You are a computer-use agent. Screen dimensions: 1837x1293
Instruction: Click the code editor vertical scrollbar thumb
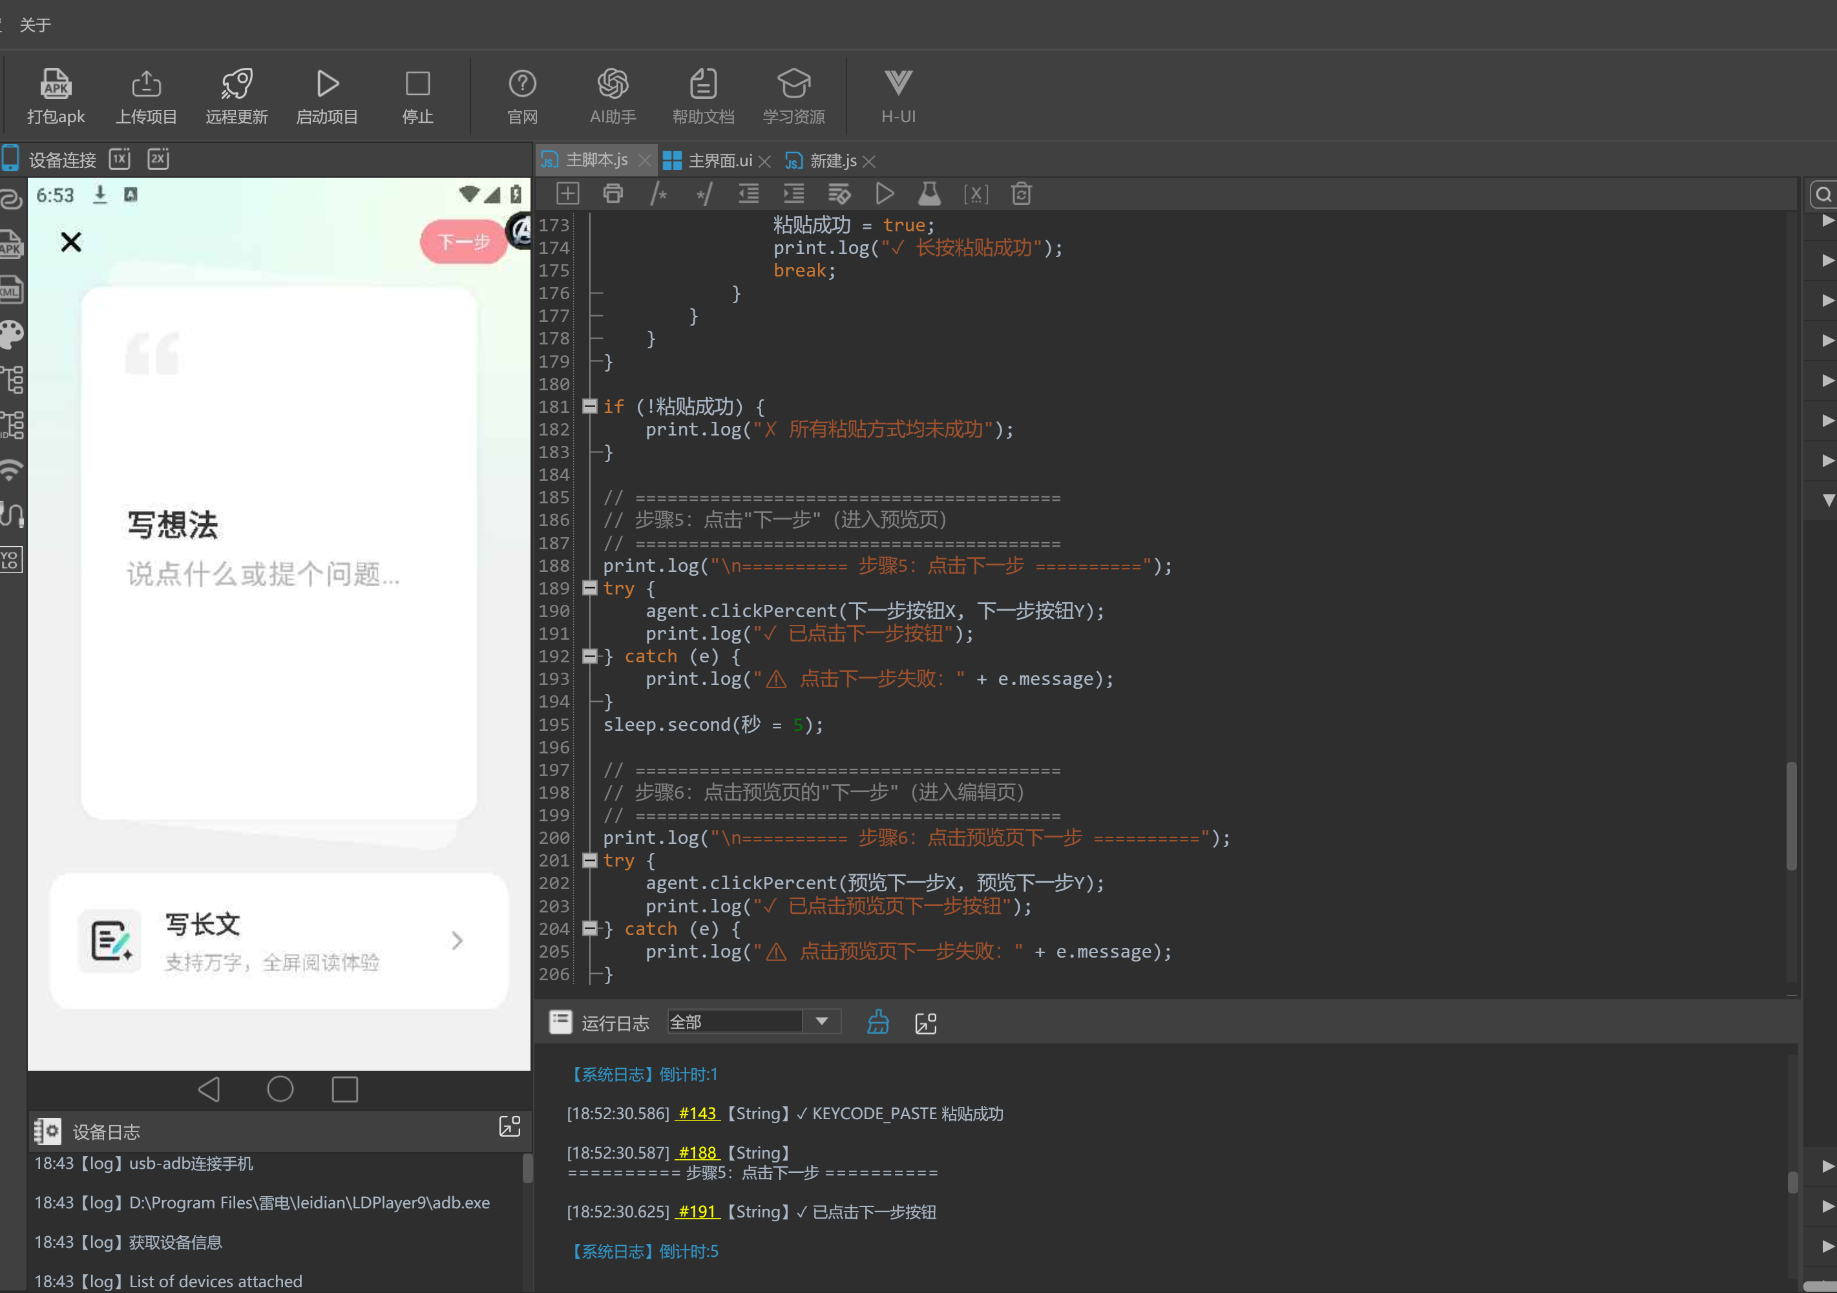pos(1791,815)
